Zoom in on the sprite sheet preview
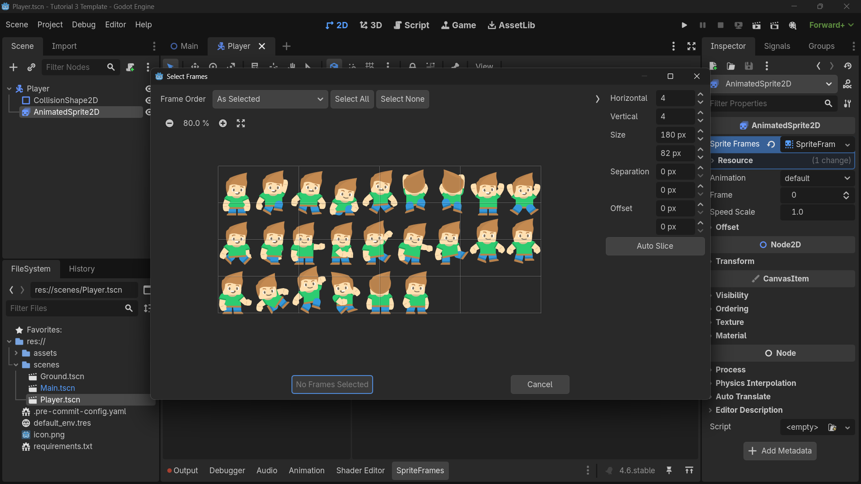This screenshot has height=484, width=861. coord(223,123)
